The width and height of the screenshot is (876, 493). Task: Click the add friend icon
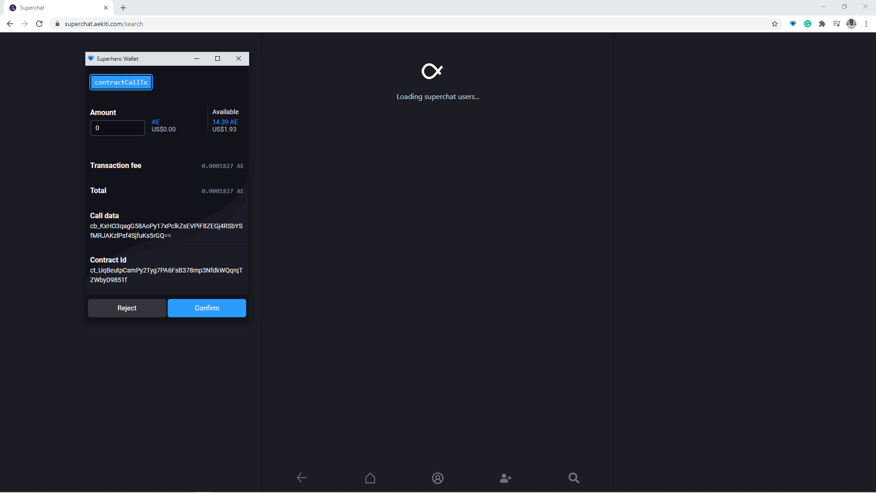click(506, 478)
